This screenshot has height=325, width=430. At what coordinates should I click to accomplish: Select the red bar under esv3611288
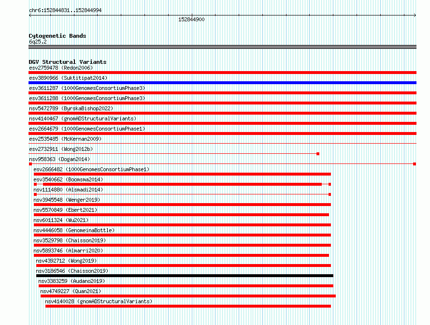point(222,103)
